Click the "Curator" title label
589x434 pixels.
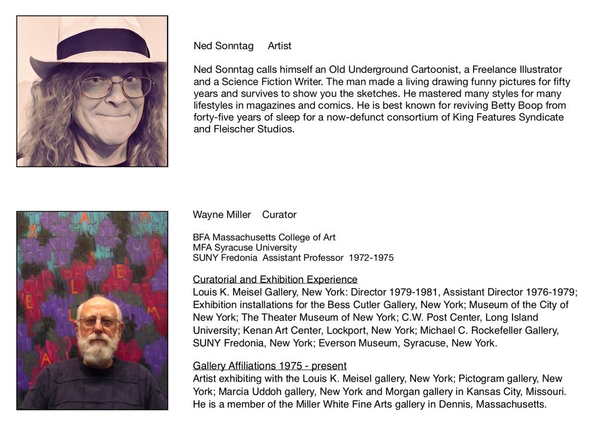(279, 215)
